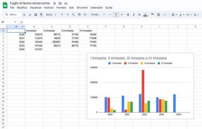Toggle bold formatting
Image resolution: width=202 pixels, height=129 pixels.
tap(128, 15)
